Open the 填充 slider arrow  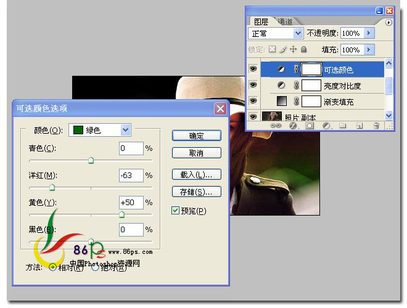[369, 49]
